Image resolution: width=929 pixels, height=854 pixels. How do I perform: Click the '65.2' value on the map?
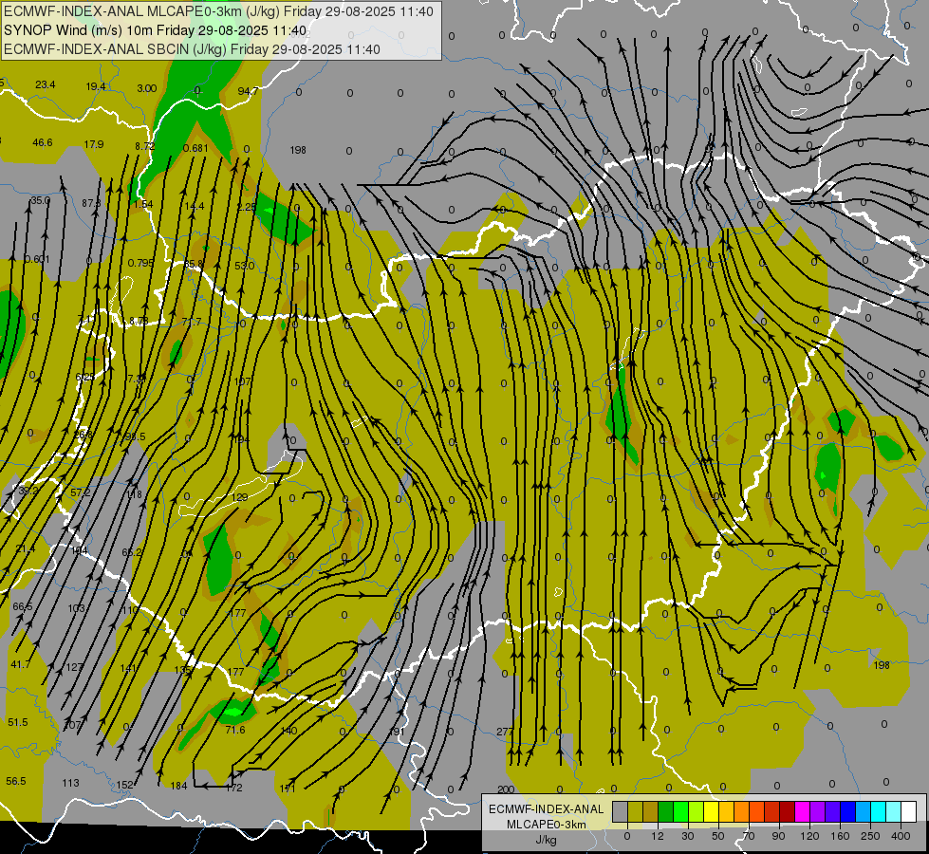(132, 552)
